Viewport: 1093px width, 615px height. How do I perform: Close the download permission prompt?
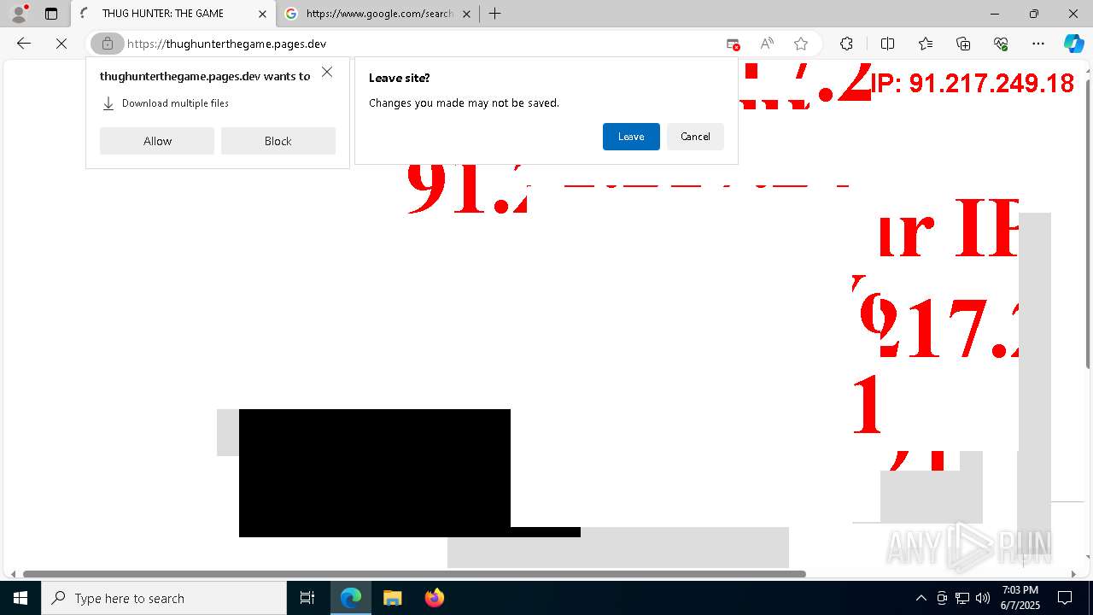tap(327, 73)
